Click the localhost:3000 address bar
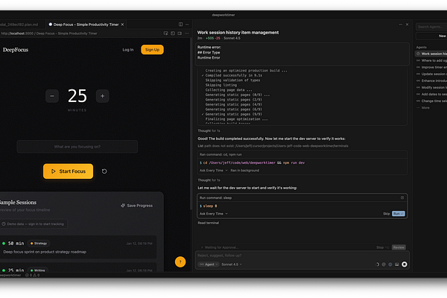The height and width of the screenshot is (298, 447). coord(49,34)
